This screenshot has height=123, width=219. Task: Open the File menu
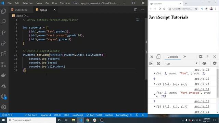coord(10,3)
